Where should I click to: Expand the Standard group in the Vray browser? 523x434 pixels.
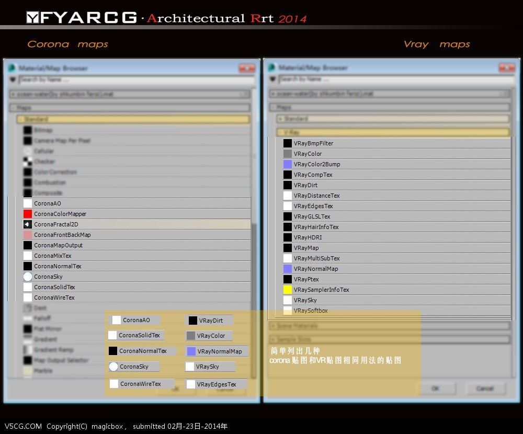point(393,118)
